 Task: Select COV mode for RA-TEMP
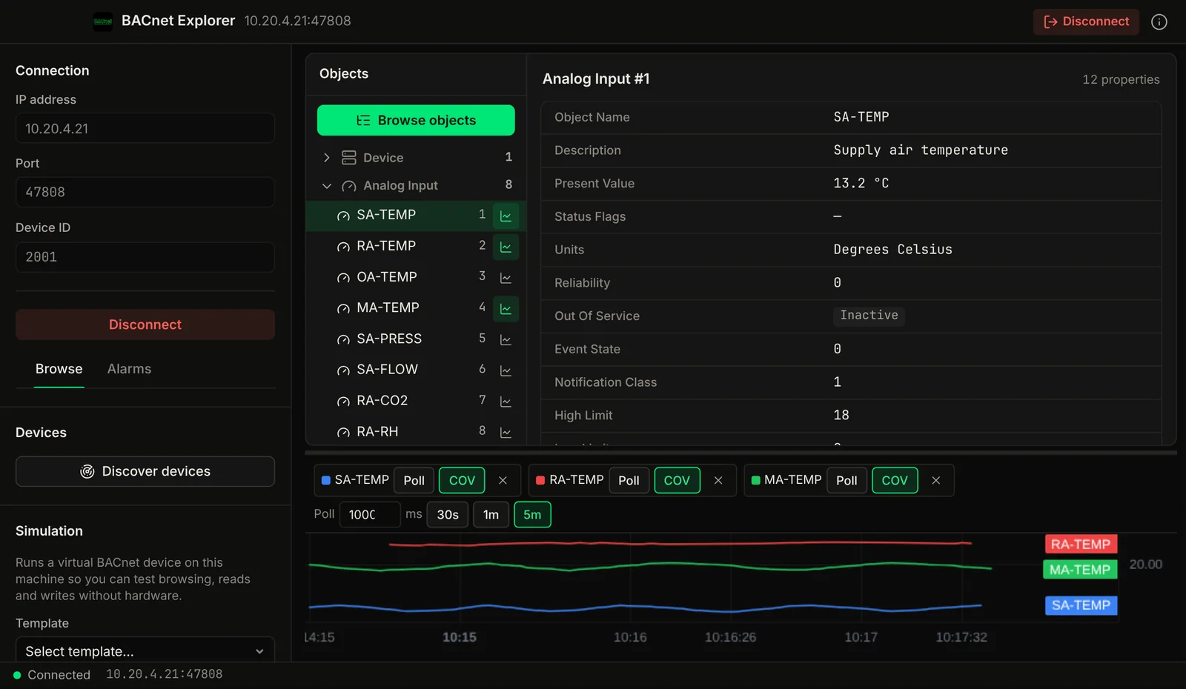click(677, 480)
